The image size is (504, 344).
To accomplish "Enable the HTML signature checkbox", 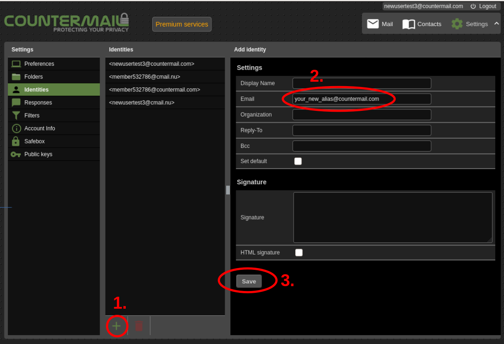I will (299, 253).
